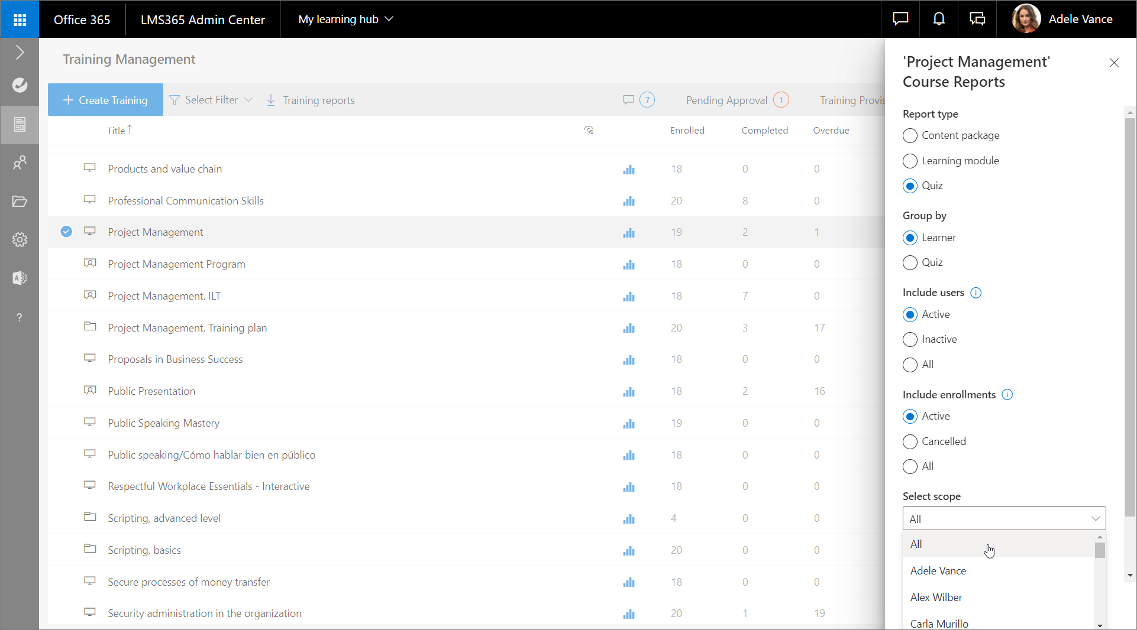Open the My learning hub dropdown
Screen dimensions: 1137x630
coord(345,20)
